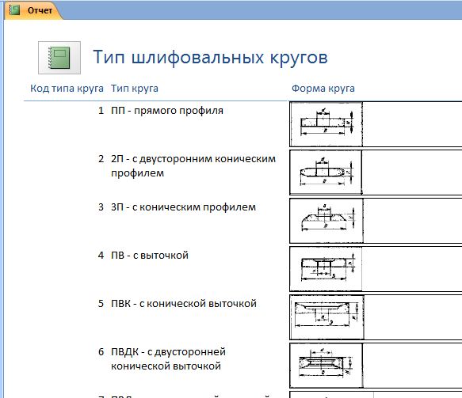The image size is (462, 398).
Task: Click 3П - с коническим профилем text
Action: pos(183,207)
